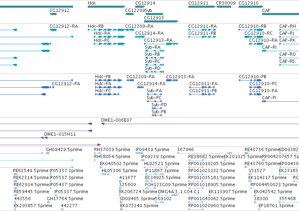Click the CG12911-RB transcript label

pos(202,33)
